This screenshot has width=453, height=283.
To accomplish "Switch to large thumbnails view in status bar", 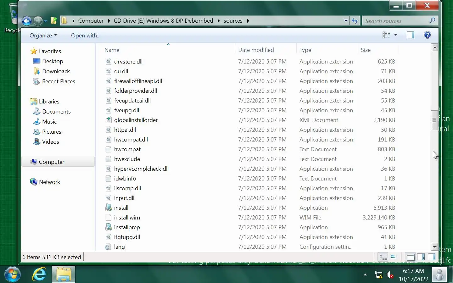I will [x=393, y=257].
